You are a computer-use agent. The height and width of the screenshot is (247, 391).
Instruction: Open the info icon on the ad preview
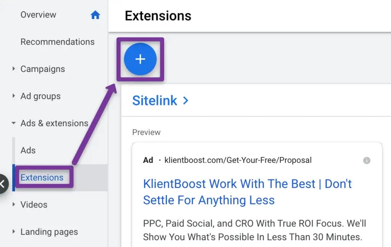[x=367, y=160]
